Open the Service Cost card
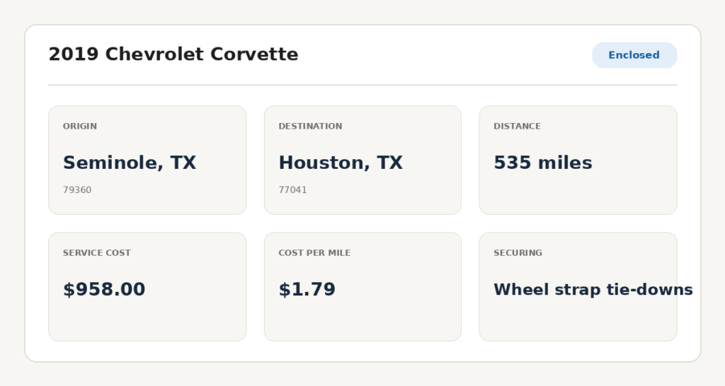This screenshot has height=386, width=725. 147,287
